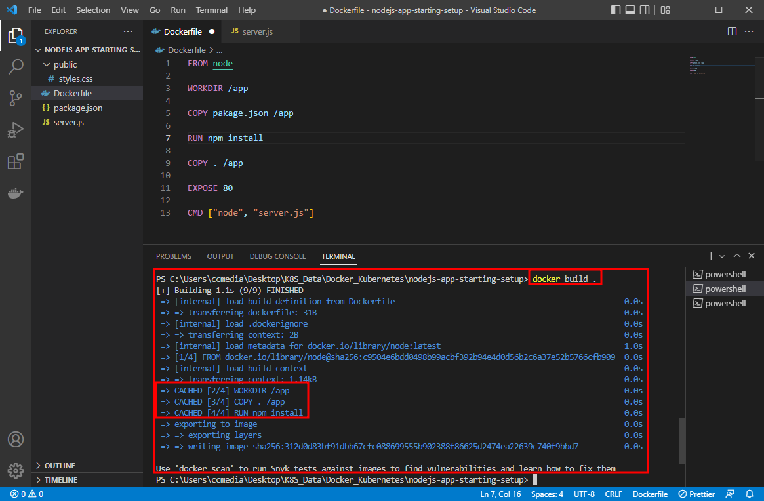The image size is (764, 501).
Task: Open the View menu
Action: tap(130, 10)
